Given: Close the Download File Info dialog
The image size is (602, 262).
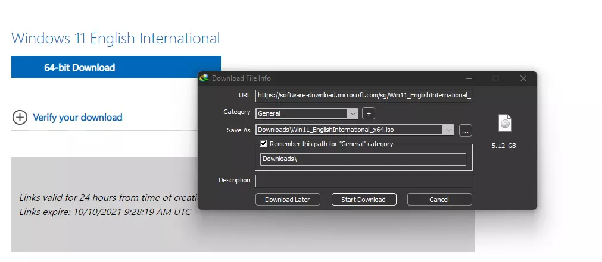Looking at the screenshot, I should 523,78.
